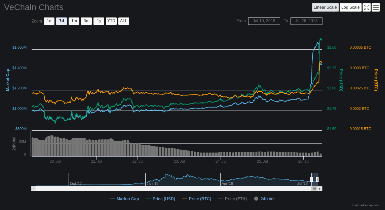This screenshot has width=385, height=210.
Task: Click the 0.0003 BTC axis label
Action: (359, 68)
